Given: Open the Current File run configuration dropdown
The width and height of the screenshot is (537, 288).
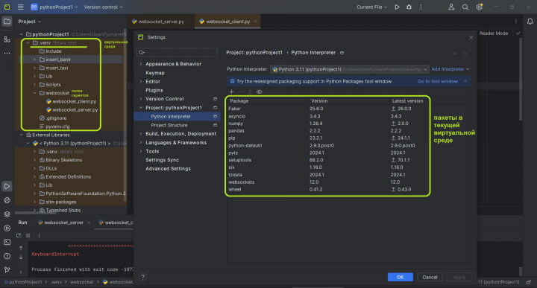Looking at the screenshot, I should coord(371,7).
